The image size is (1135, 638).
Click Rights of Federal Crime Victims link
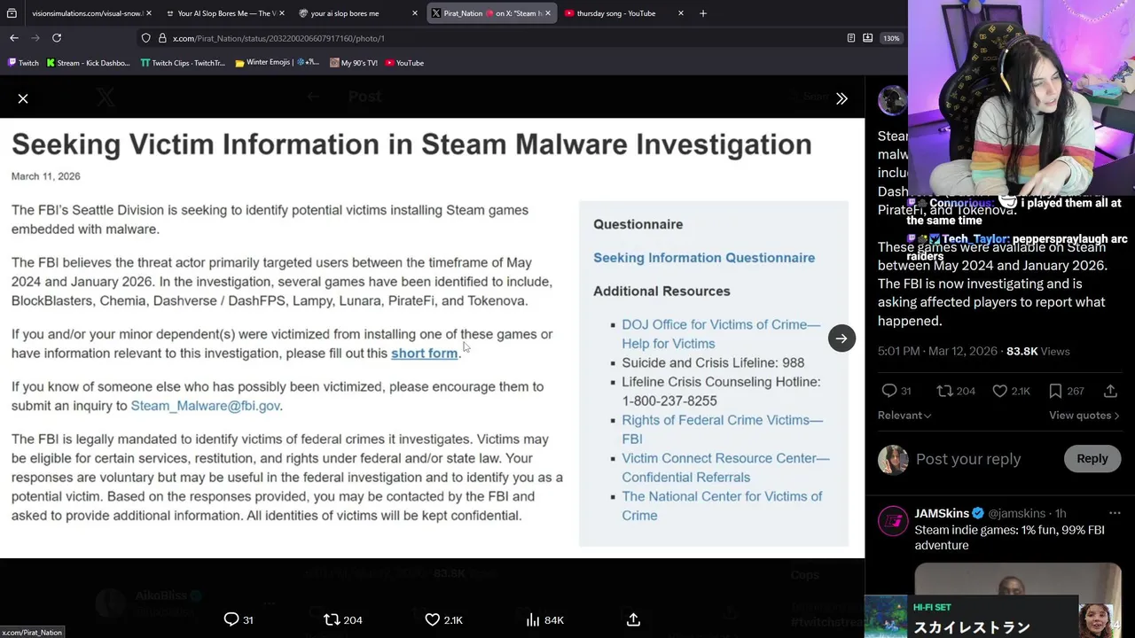point(722,429)
